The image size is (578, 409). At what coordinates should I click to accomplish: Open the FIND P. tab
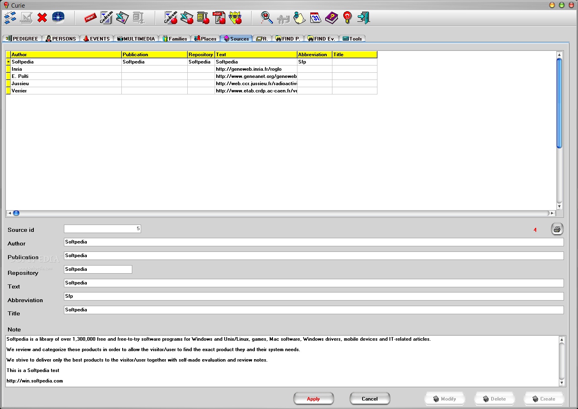pos(288,39)
